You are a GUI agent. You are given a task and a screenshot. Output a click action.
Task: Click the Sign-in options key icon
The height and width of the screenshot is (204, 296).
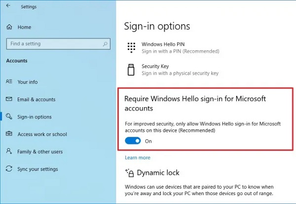(x=9, y=116)
